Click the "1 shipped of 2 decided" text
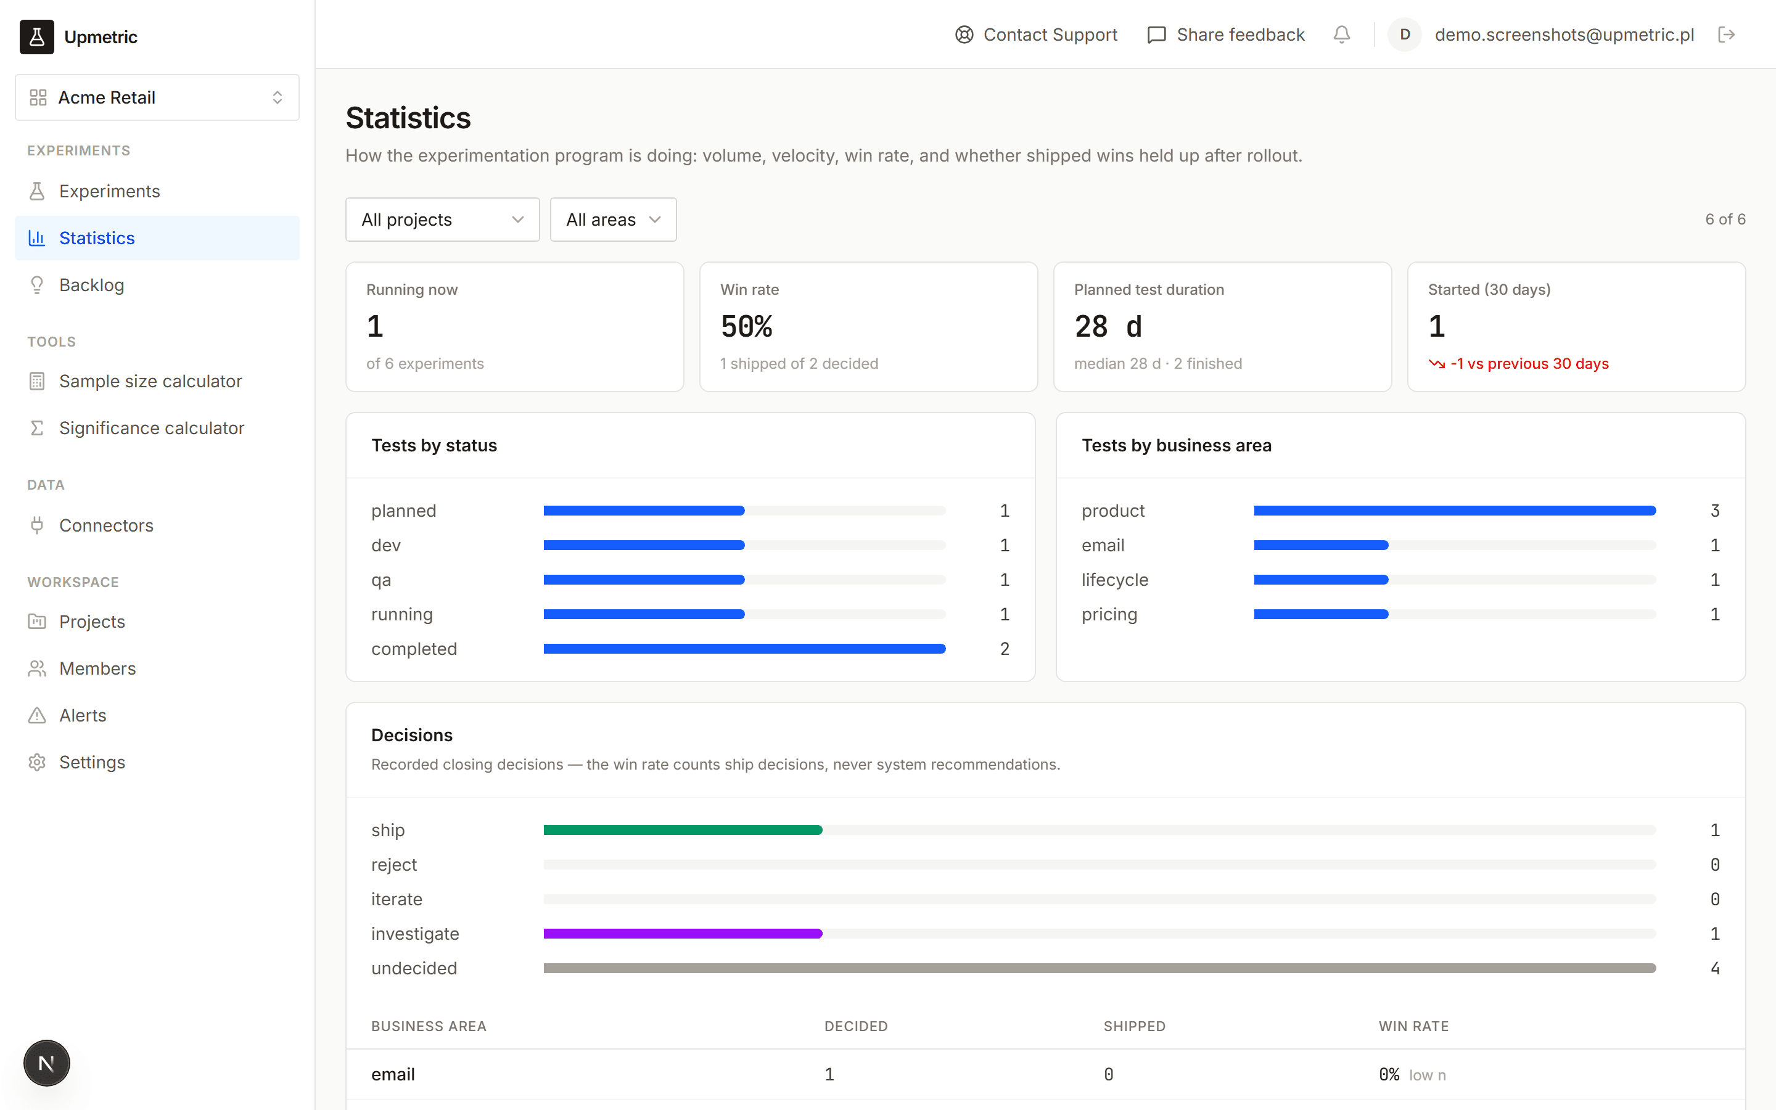This screenshot has width=1776, height=1110. point(799,363)
